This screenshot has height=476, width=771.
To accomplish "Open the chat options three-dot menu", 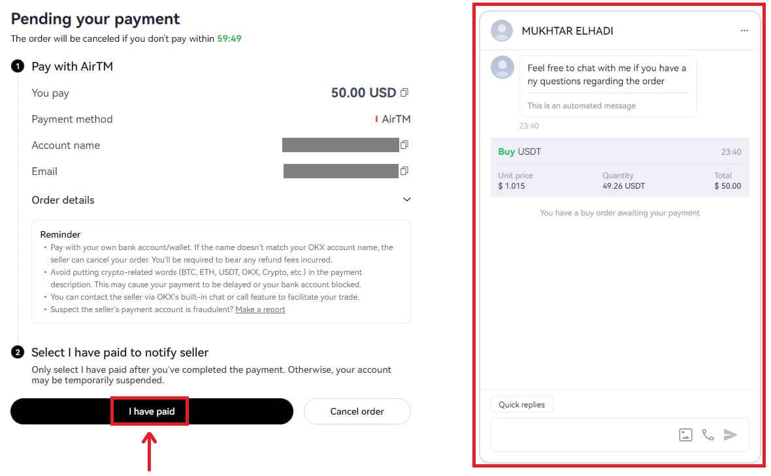I will (744, 30).
